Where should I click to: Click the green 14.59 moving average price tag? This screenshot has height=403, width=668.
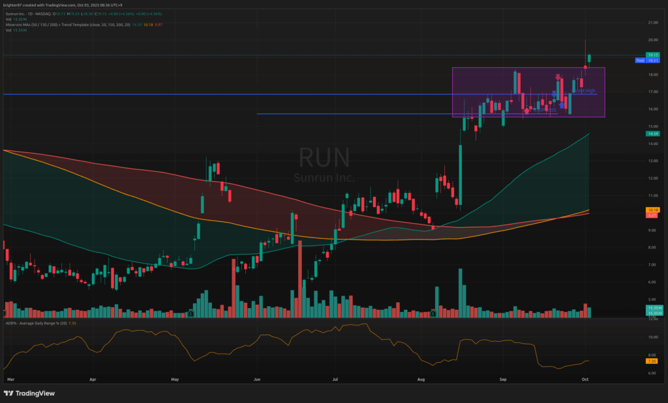click(652, 133)
